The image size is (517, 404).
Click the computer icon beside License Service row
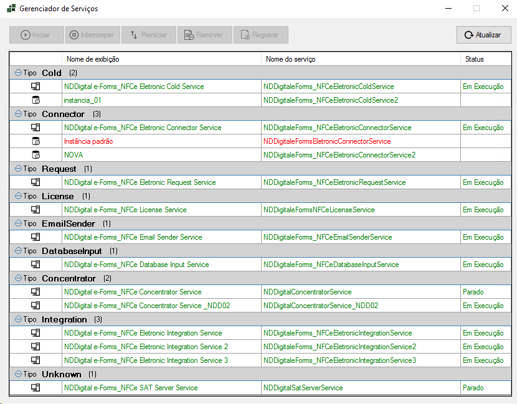click(x=36, y=210)
